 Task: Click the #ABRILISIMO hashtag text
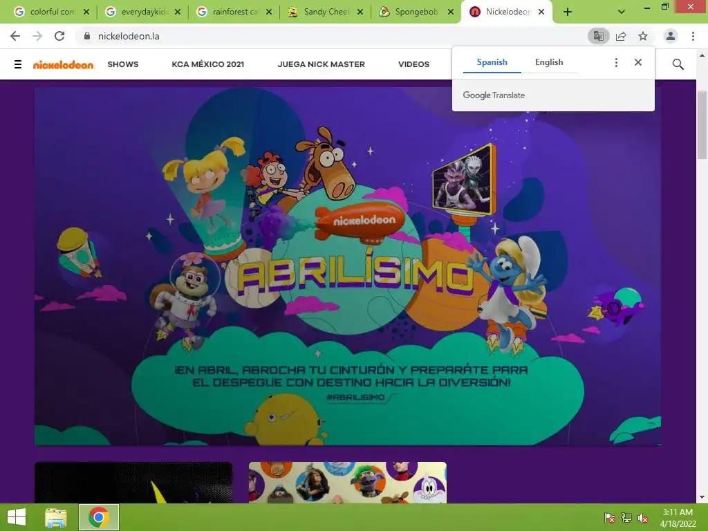355,398
